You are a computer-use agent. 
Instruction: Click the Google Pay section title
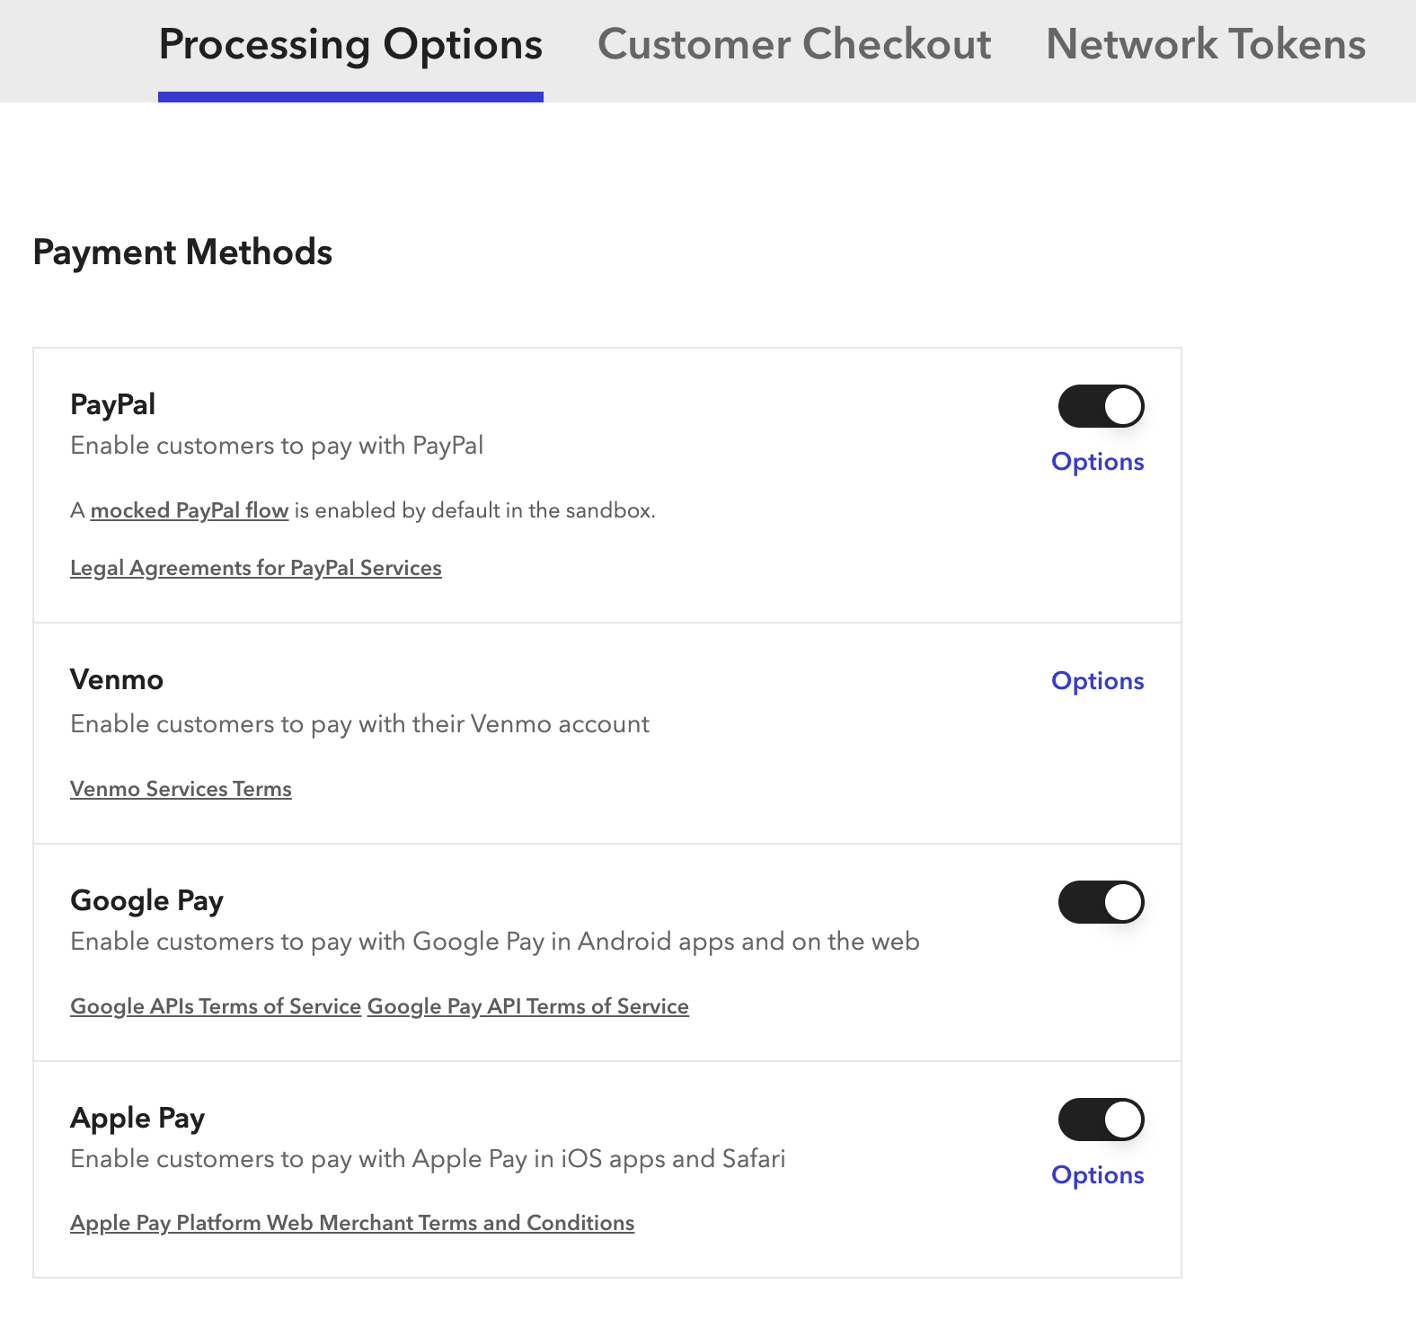(146, 900)
